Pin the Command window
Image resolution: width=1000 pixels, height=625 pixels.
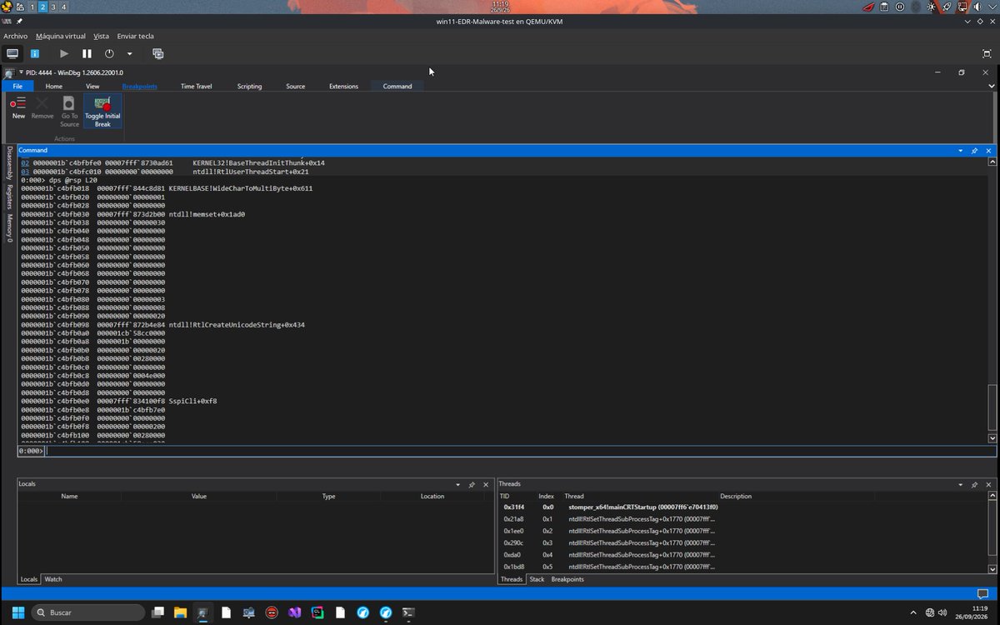(x=974, y=150)
